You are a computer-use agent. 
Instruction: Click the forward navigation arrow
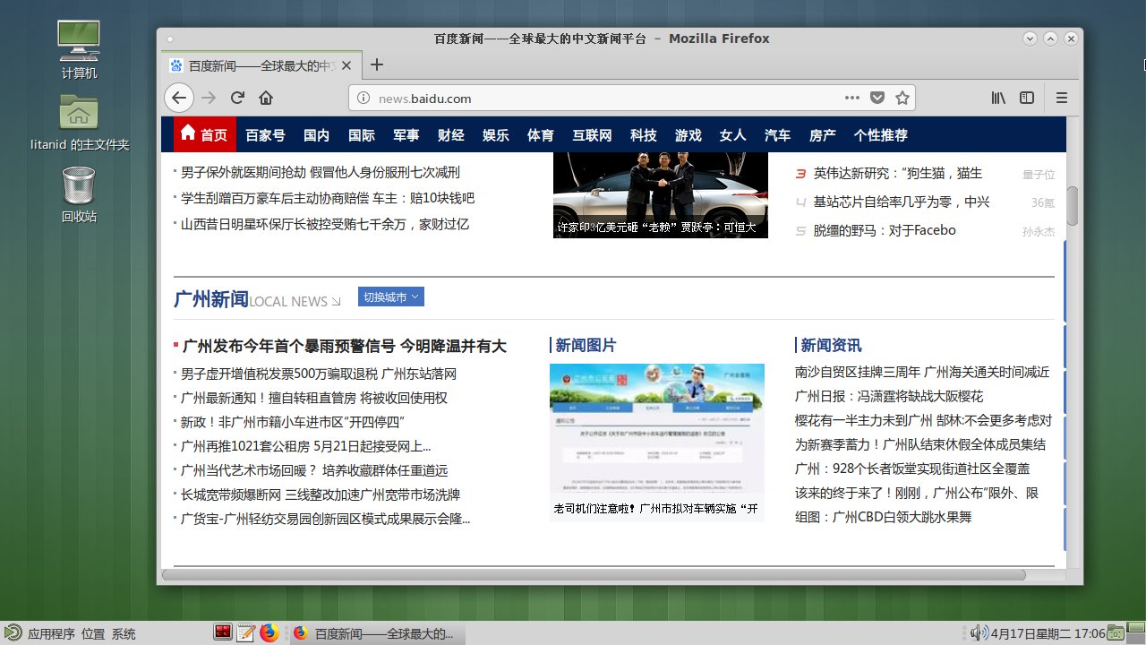click(209, 98)
